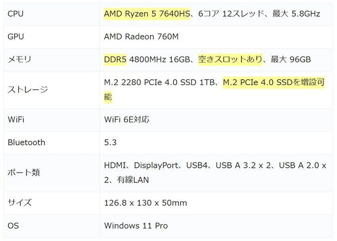337x241 pixels.
Task: Select the CPU label cell
Action: click(52, 14)
